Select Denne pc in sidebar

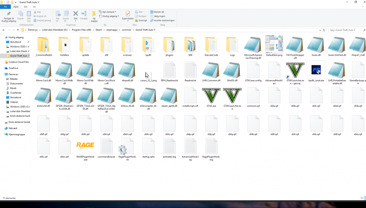[x=13, y=74]
